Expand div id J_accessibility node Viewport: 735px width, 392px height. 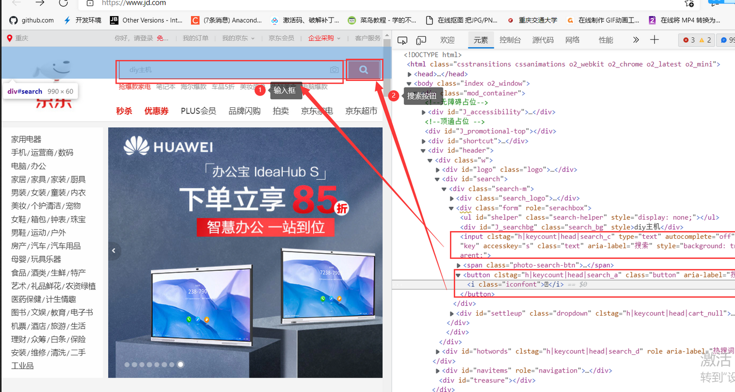tap(424, 112)
